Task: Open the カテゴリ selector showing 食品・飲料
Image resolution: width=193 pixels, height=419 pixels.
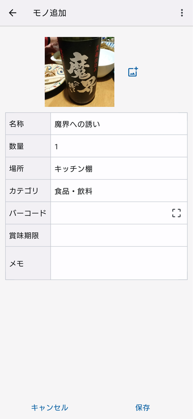Action: click(x=119, y=191)
